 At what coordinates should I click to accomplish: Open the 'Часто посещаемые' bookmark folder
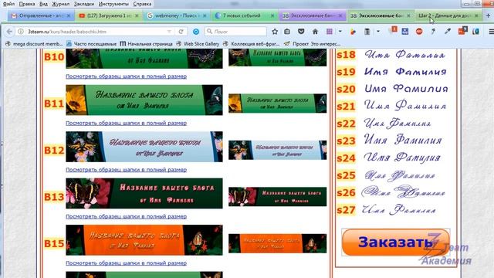pos(91,44)
